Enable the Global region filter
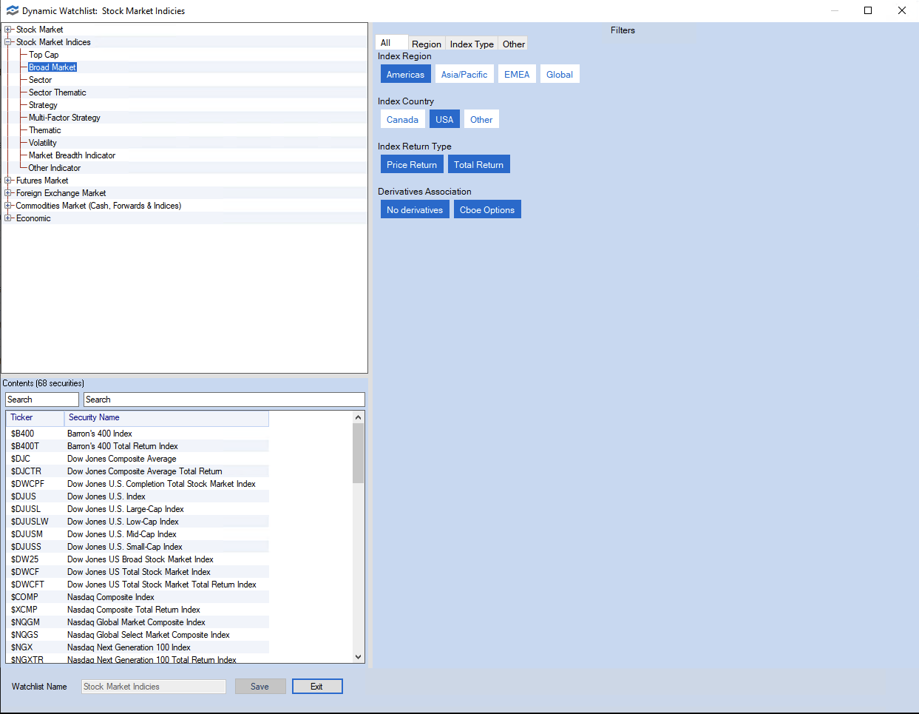The height and width of the screenshot is (714, 919). coord(560,73)
